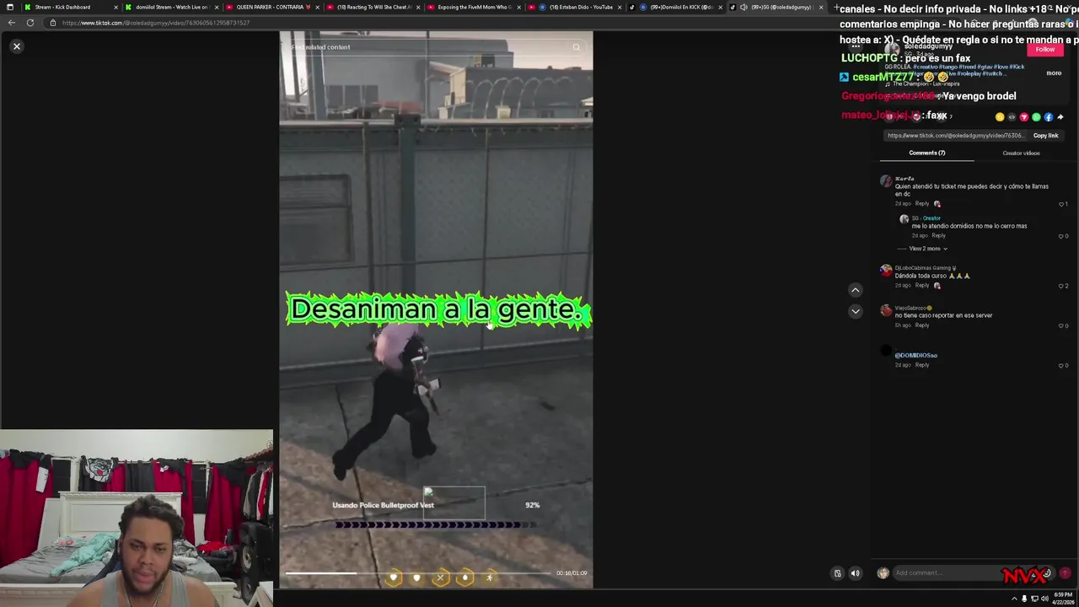This screenshot has width=1079, height=607.
Task: Switch to Reacting To Will She Cheat tab
Action: pos(373,7)
